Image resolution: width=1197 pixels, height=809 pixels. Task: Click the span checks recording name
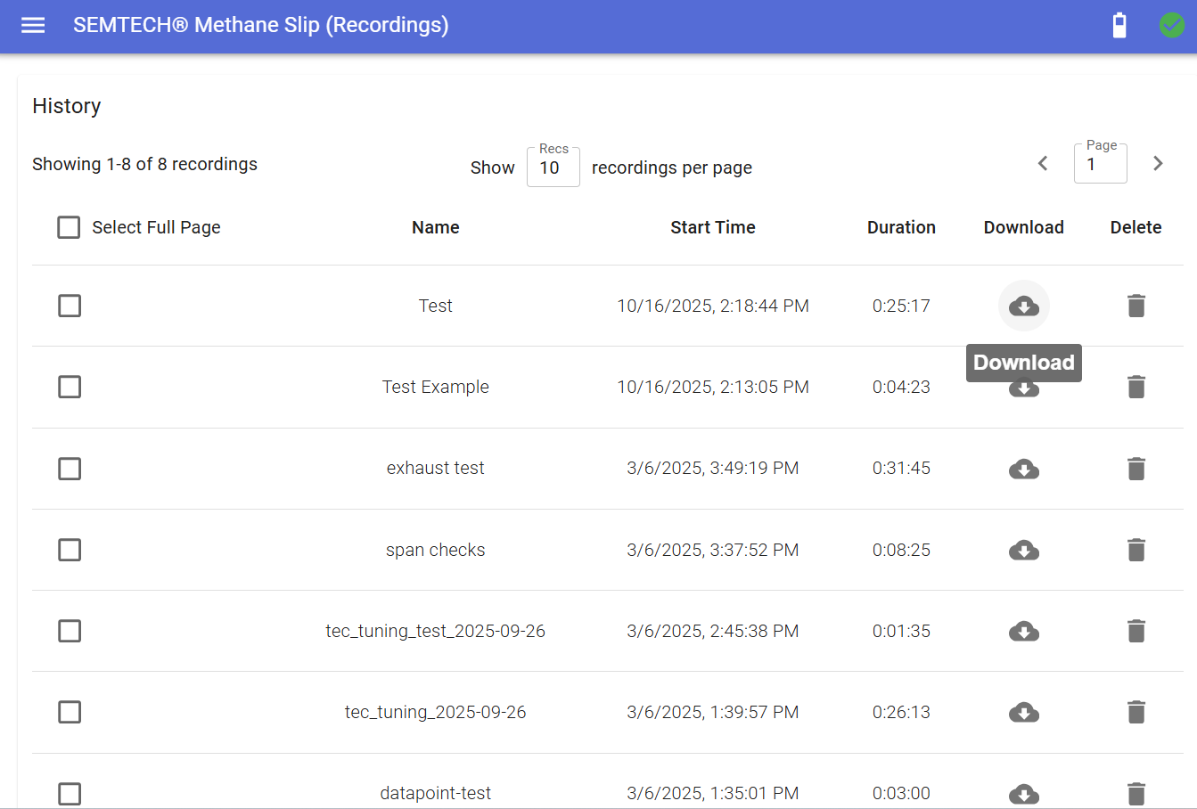click(436, 550)
